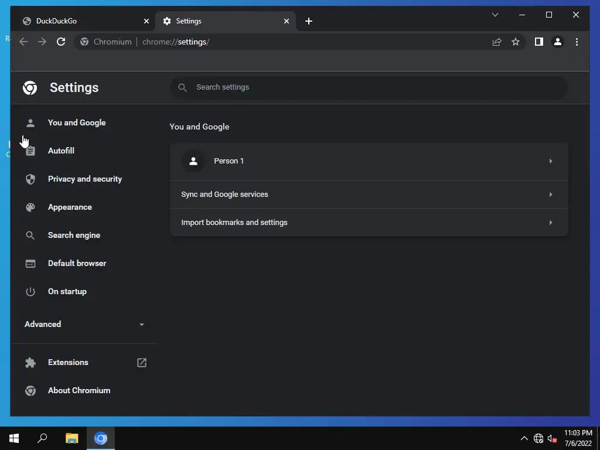This screenshot has height=450, width=600.
Task: Open the Extensions page link
Action: pyautogui.click(x=68, y=362)
